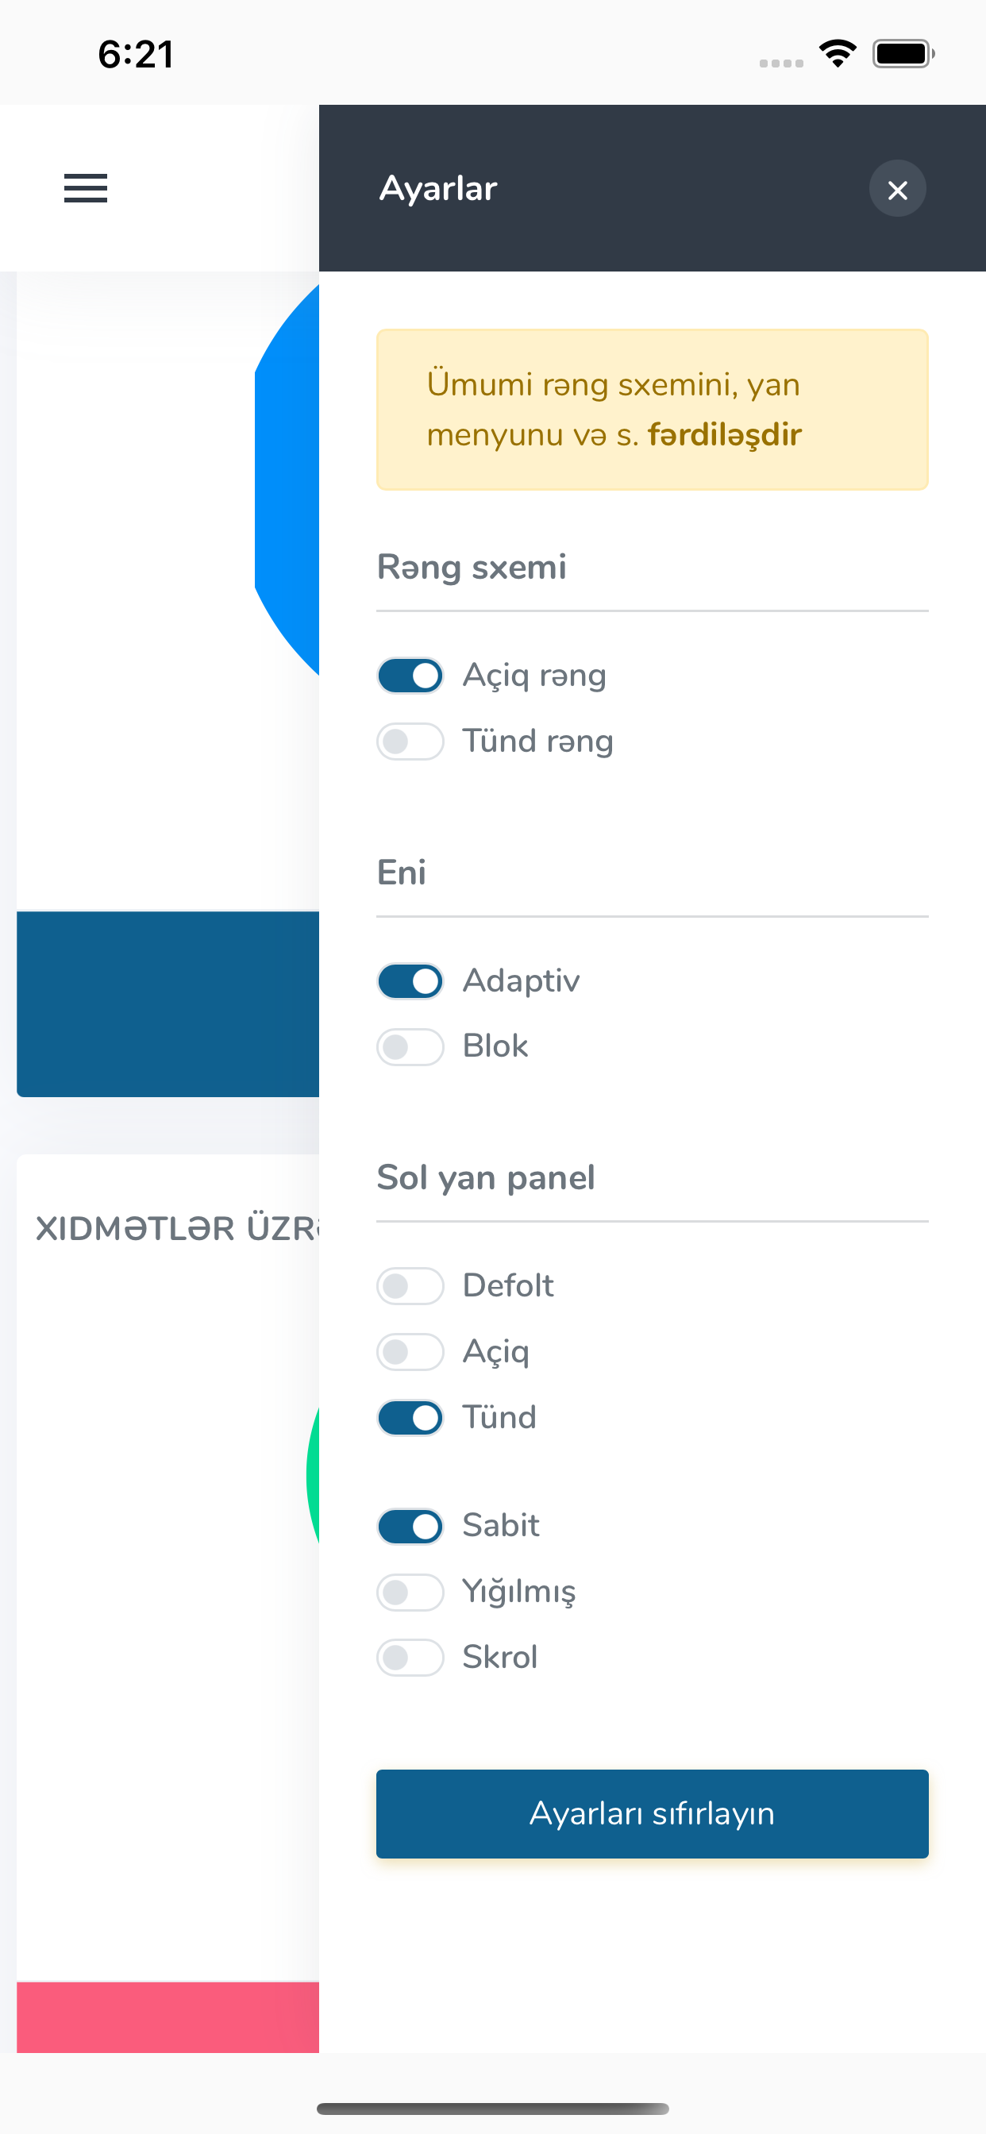Viewport: 986px width, 2134px height.
Task: Switch on the Skrol sidebar toggle
Action: coord(410,1658)
